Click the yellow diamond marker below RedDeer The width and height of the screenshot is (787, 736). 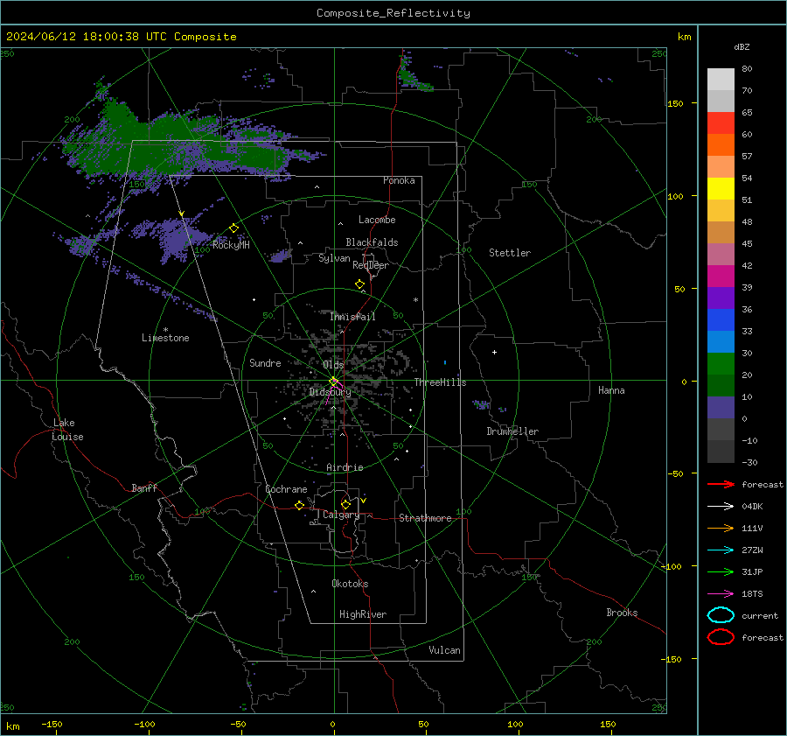pyautogui.click(x=360, y=284)
